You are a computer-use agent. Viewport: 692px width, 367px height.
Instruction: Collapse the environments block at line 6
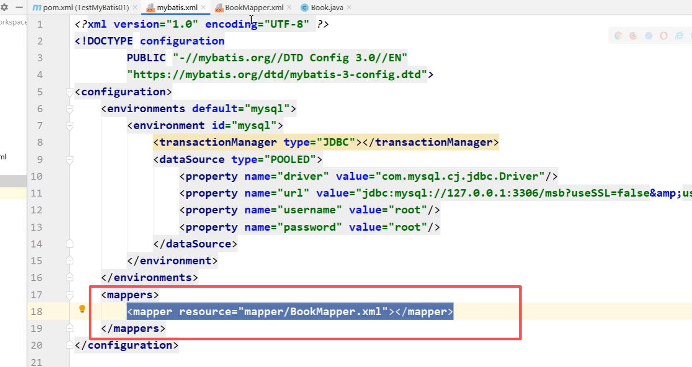[70, 109]
